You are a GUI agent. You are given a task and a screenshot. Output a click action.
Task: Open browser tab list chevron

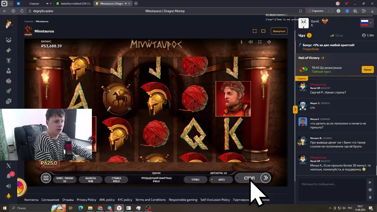click(11, 4)
